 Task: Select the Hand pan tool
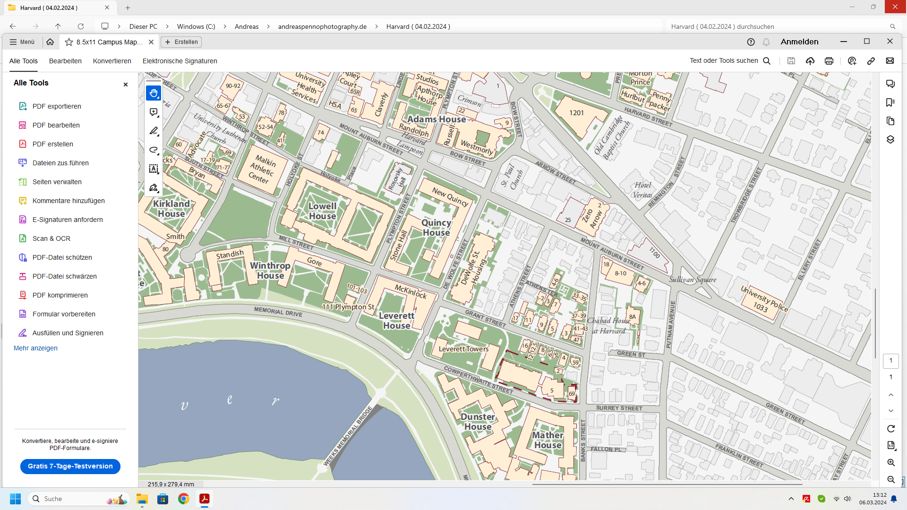(x=154, y=93)
